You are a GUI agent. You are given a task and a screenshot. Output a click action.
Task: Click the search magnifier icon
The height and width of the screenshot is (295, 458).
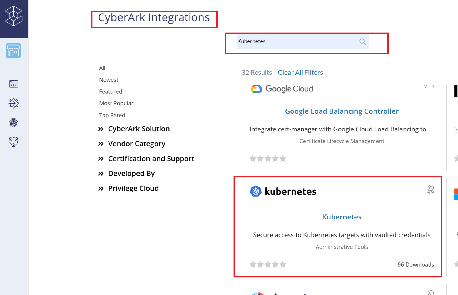(362, 41)
